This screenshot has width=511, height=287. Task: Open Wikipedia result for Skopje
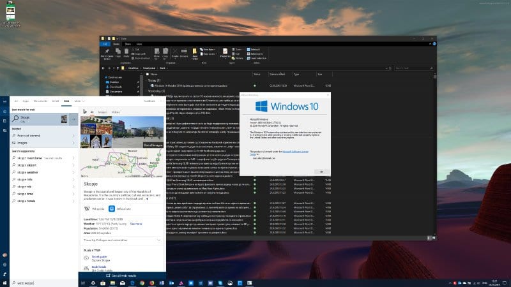pyautogui.click(x=94, y=209)
